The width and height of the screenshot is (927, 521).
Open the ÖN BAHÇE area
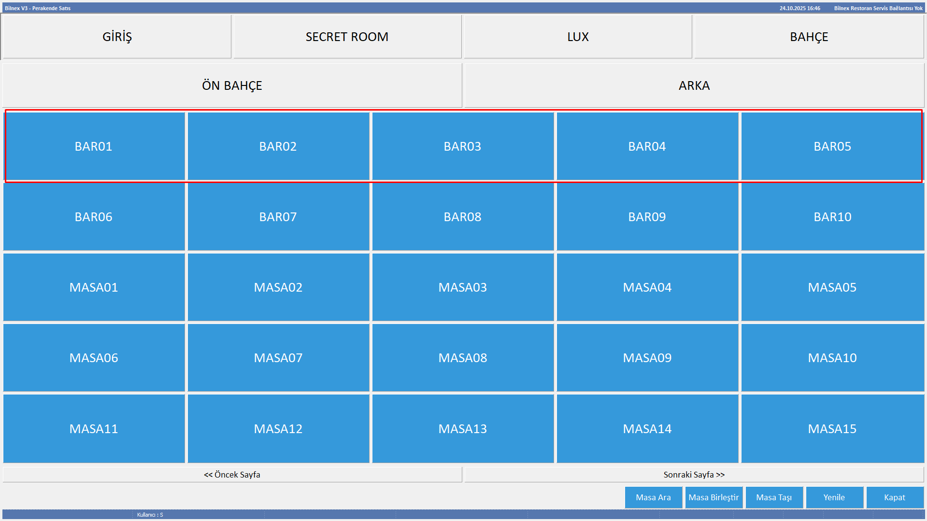point(232,85)
